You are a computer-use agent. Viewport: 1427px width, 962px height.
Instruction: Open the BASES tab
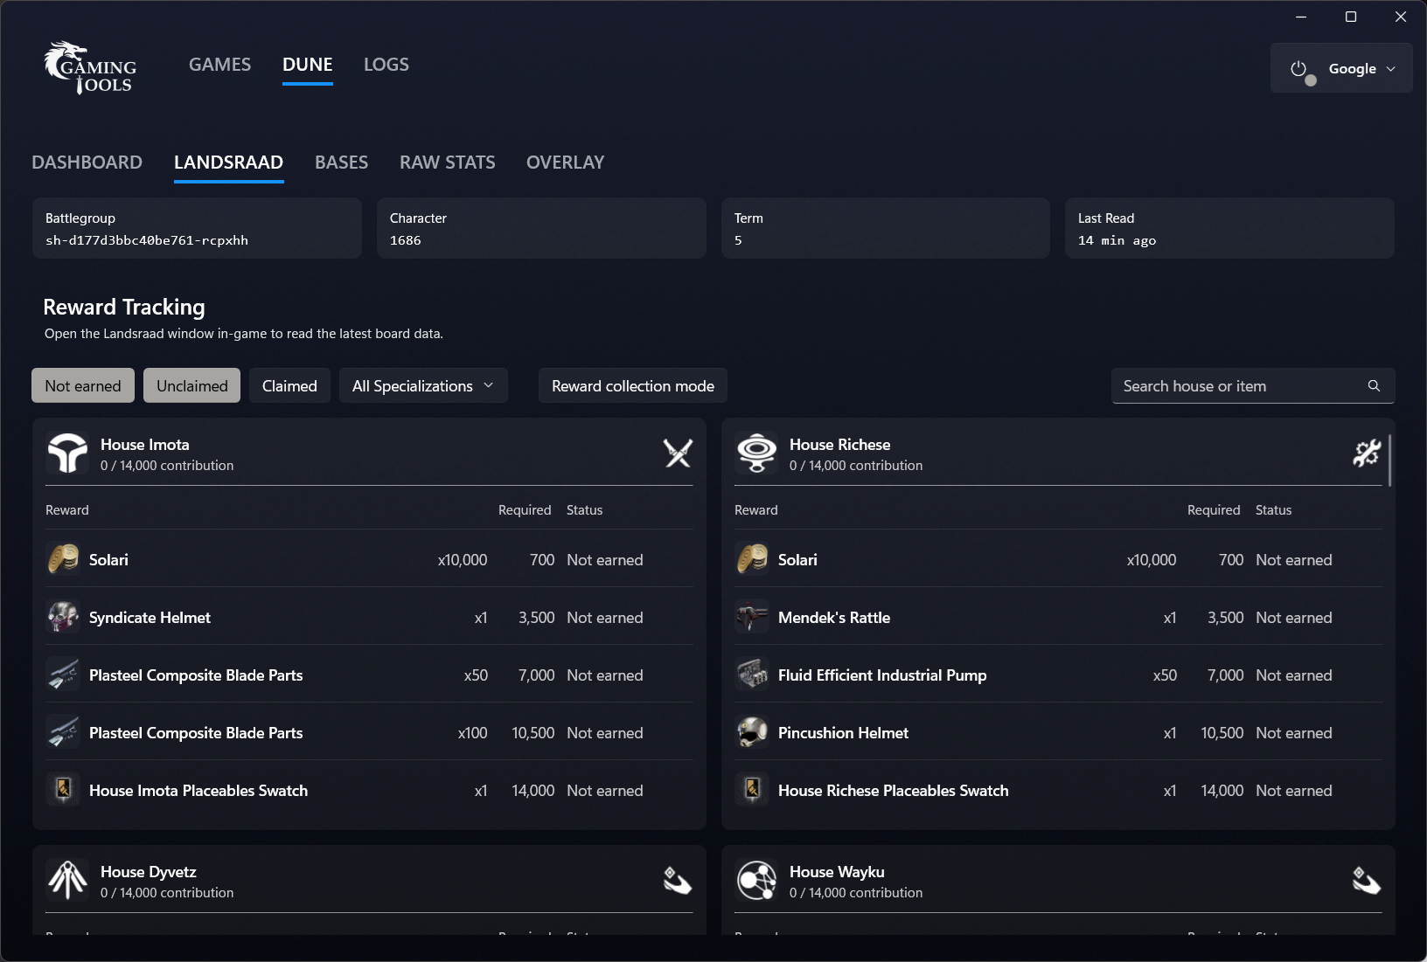coord(341,163)
